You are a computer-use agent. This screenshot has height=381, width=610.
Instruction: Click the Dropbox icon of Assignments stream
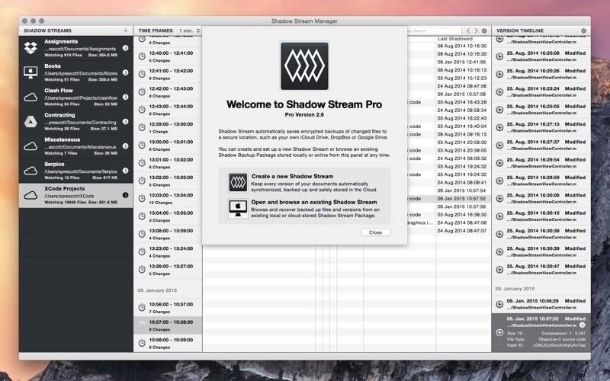coord(30,48)
